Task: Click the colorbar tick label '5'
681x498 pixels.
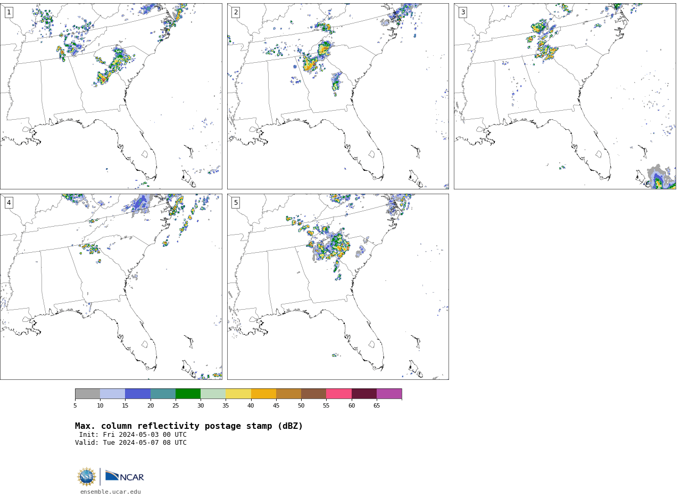Action: tap(75, 406)
